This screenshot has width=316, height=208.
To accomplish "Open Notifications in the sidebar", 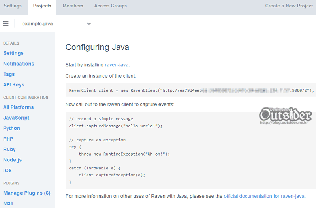I will click(x=19, y=64).
